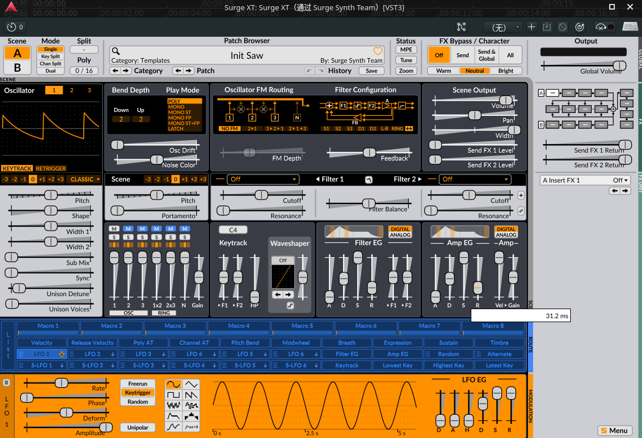
Task: Toggle Filter EG Digital/Analog mode
Action: coord(400,232)
